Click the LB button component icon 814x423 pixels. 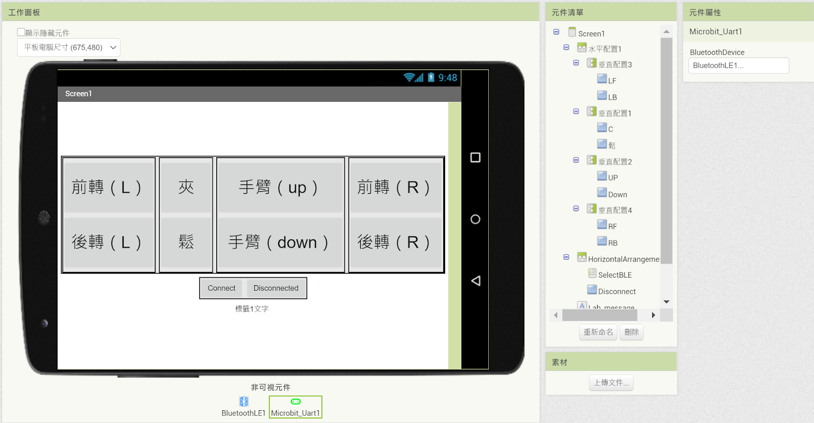click(602, 96)
